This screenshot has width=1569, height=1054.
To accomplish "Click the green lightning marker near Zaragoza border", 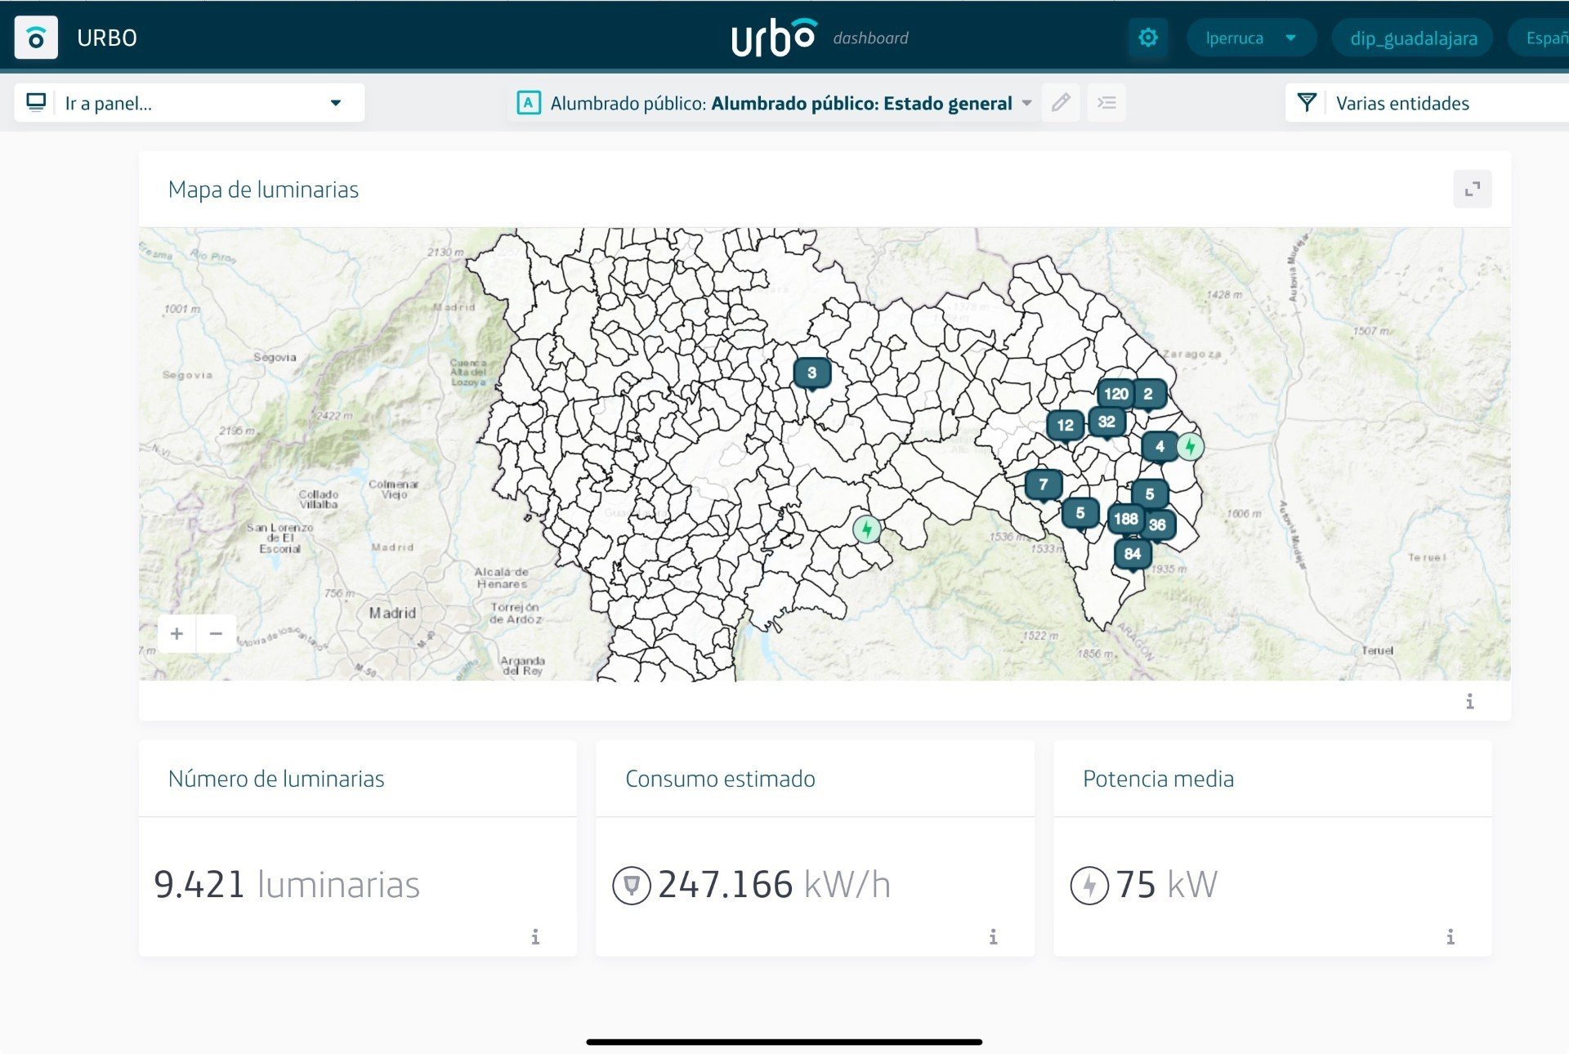I will (1191, 447).
